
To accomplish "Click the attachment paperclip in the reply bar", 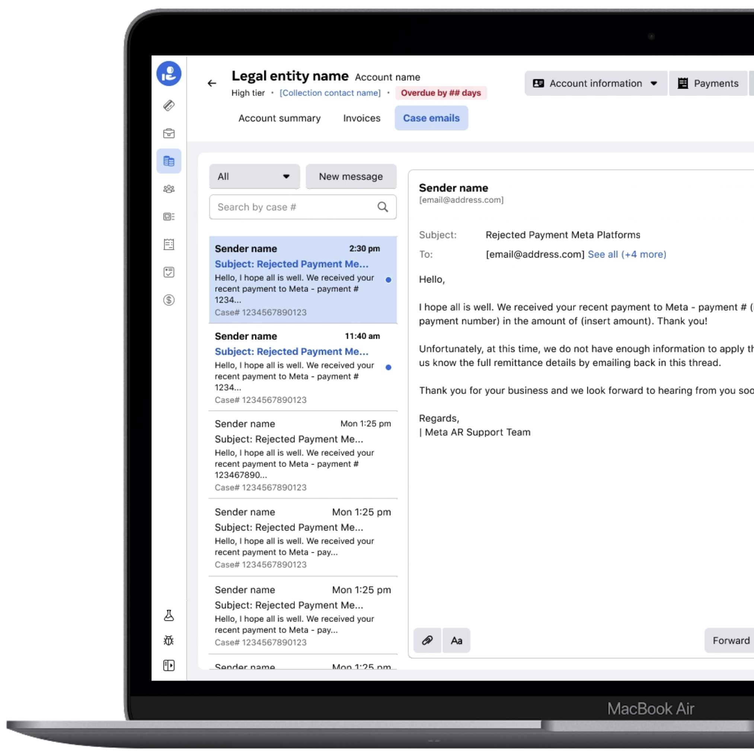I will pos(427,640).
